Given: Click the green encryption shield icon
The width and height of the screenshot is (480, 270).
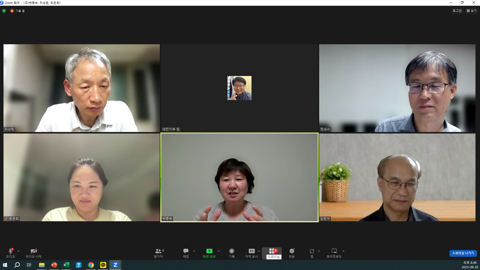Looking at the screenshot, I should 4,11.
